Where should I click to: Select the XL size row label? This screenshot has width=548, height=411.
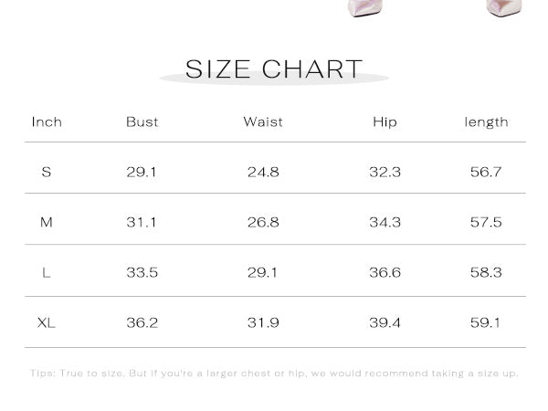pyautogui.click(x=47, y=322)
